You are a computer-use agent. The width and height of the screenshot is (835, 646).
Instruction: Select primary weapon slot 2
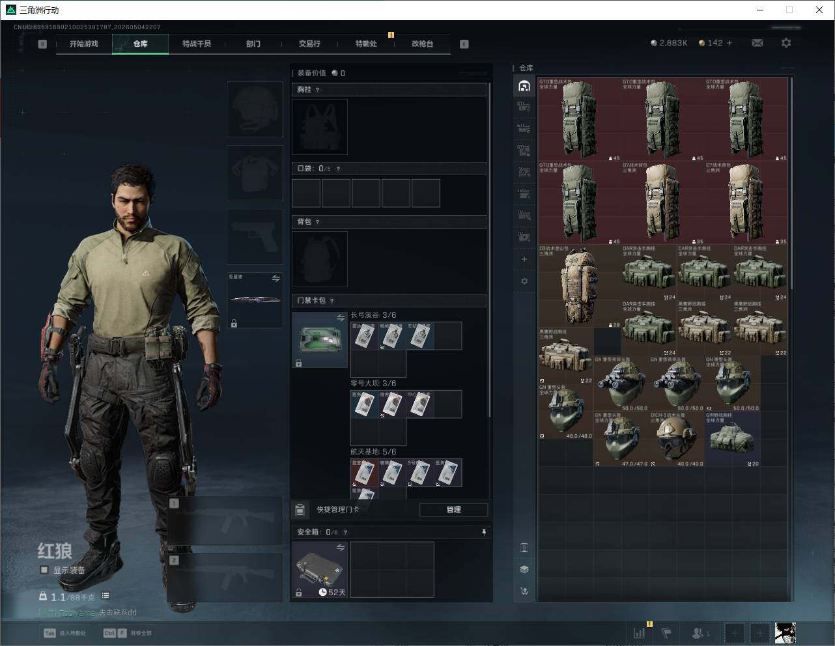pos(225,578)
